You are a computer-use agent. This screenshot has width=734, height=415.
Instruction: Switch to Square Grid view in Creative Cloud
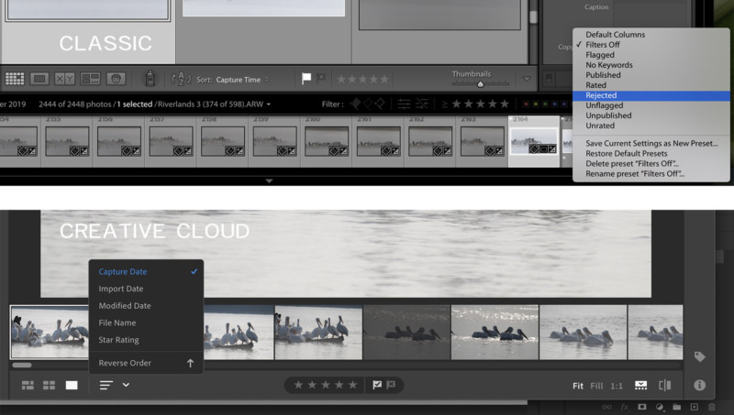[x=50, y=385]
